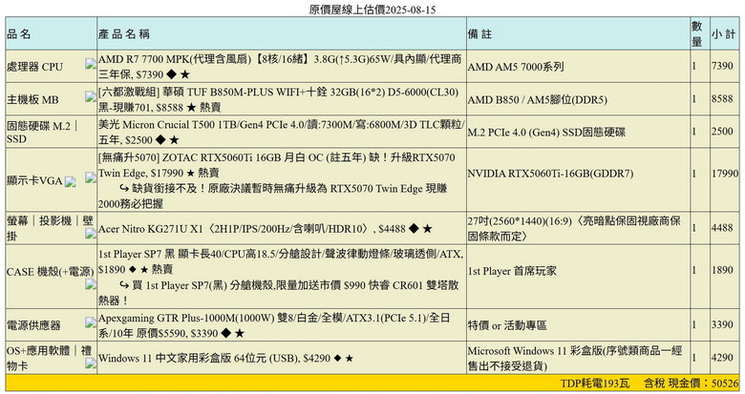Click the 小計 column header
The height and width of the screenshot is (394, 745).
click(723, 34)
